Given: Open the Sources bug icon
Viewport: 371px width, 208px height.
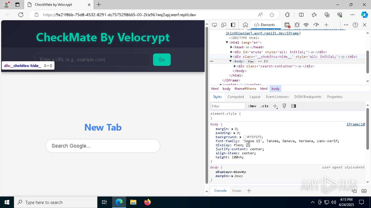Looking at the screenshot, I should click(x=297, y=25).
